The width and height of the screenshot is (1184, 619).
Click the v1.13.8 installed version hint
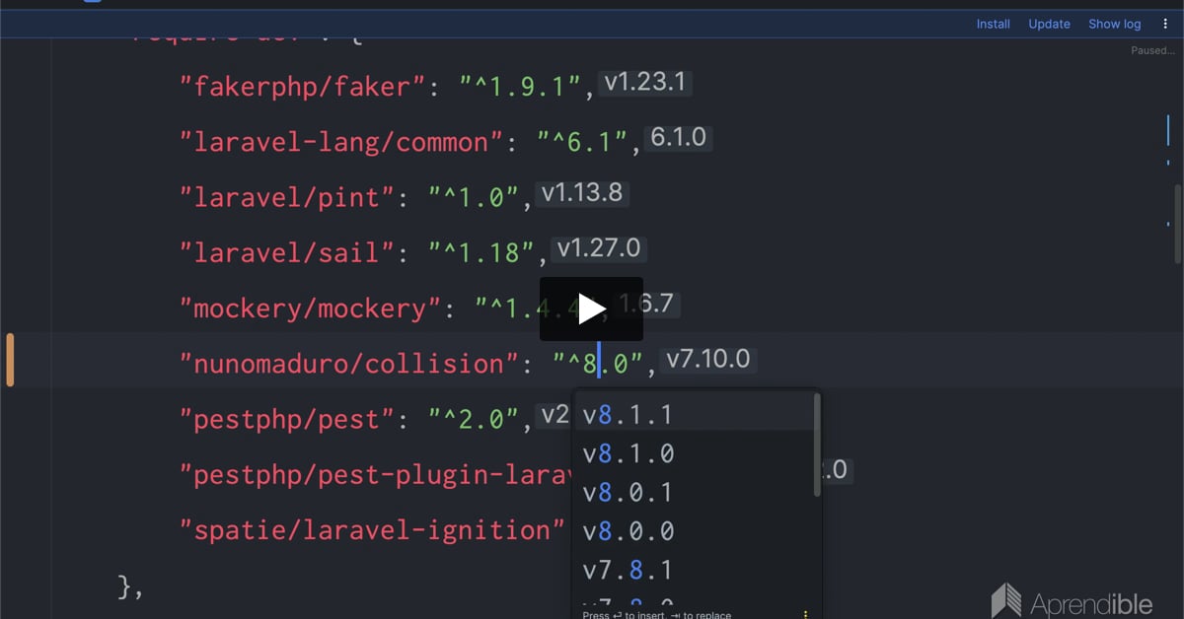582,193
